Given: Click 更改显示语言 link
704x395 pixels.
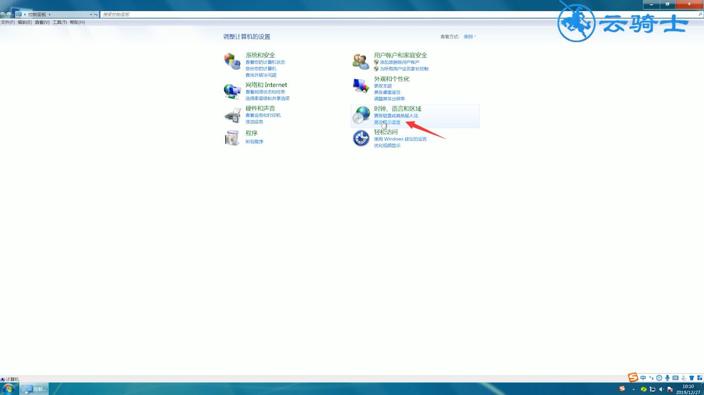Looking at the screenshot, I should click(x=387, y=122).
